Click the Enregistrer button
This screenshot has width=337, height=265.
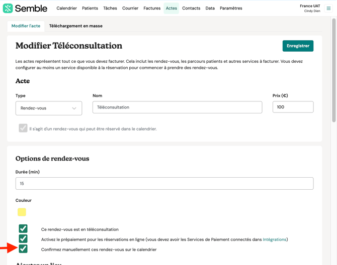[x=298, y=46]
